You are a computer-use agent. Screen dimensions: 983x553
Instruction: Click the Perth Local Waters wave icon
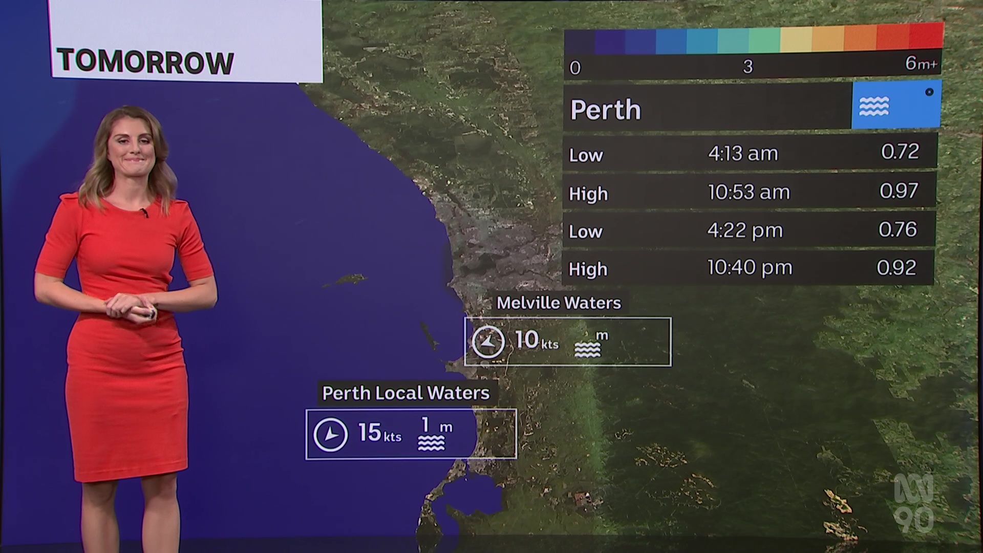[431, 442]
